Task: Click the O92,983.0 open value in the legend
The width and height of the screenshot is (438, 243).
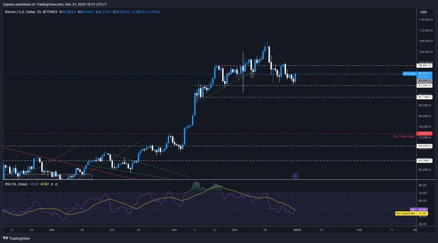Action: [68, 12]
